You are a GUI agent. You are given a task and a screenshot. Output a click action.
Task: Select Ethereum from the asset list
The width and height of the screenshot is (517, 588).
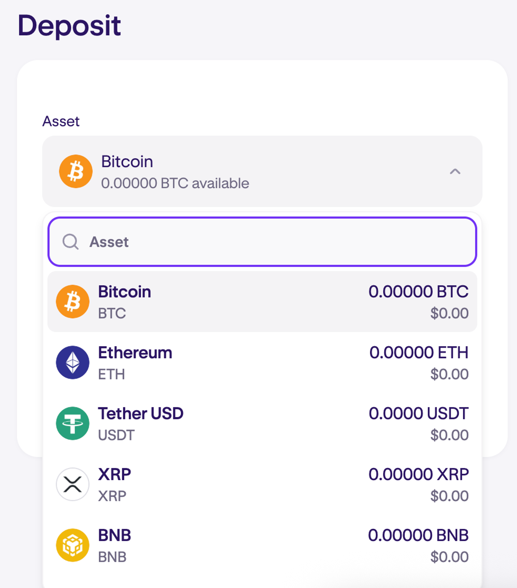pyautogui.click(x=261, y=362)
